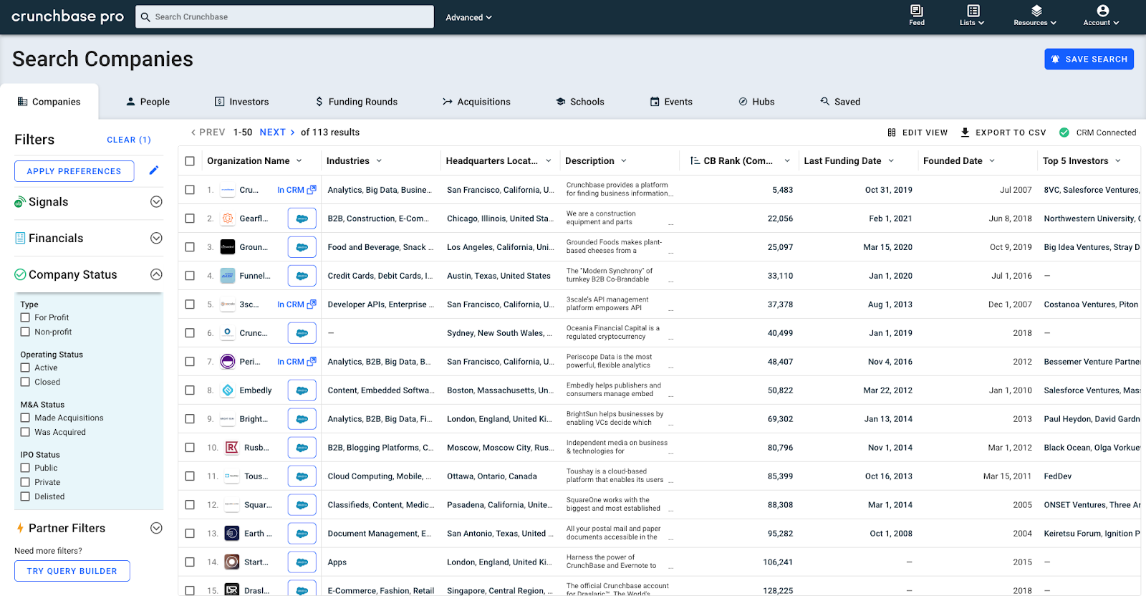Screen dimensions: 1146x596
Task: Expand the Partner Filters section
Action: point(156,528)
